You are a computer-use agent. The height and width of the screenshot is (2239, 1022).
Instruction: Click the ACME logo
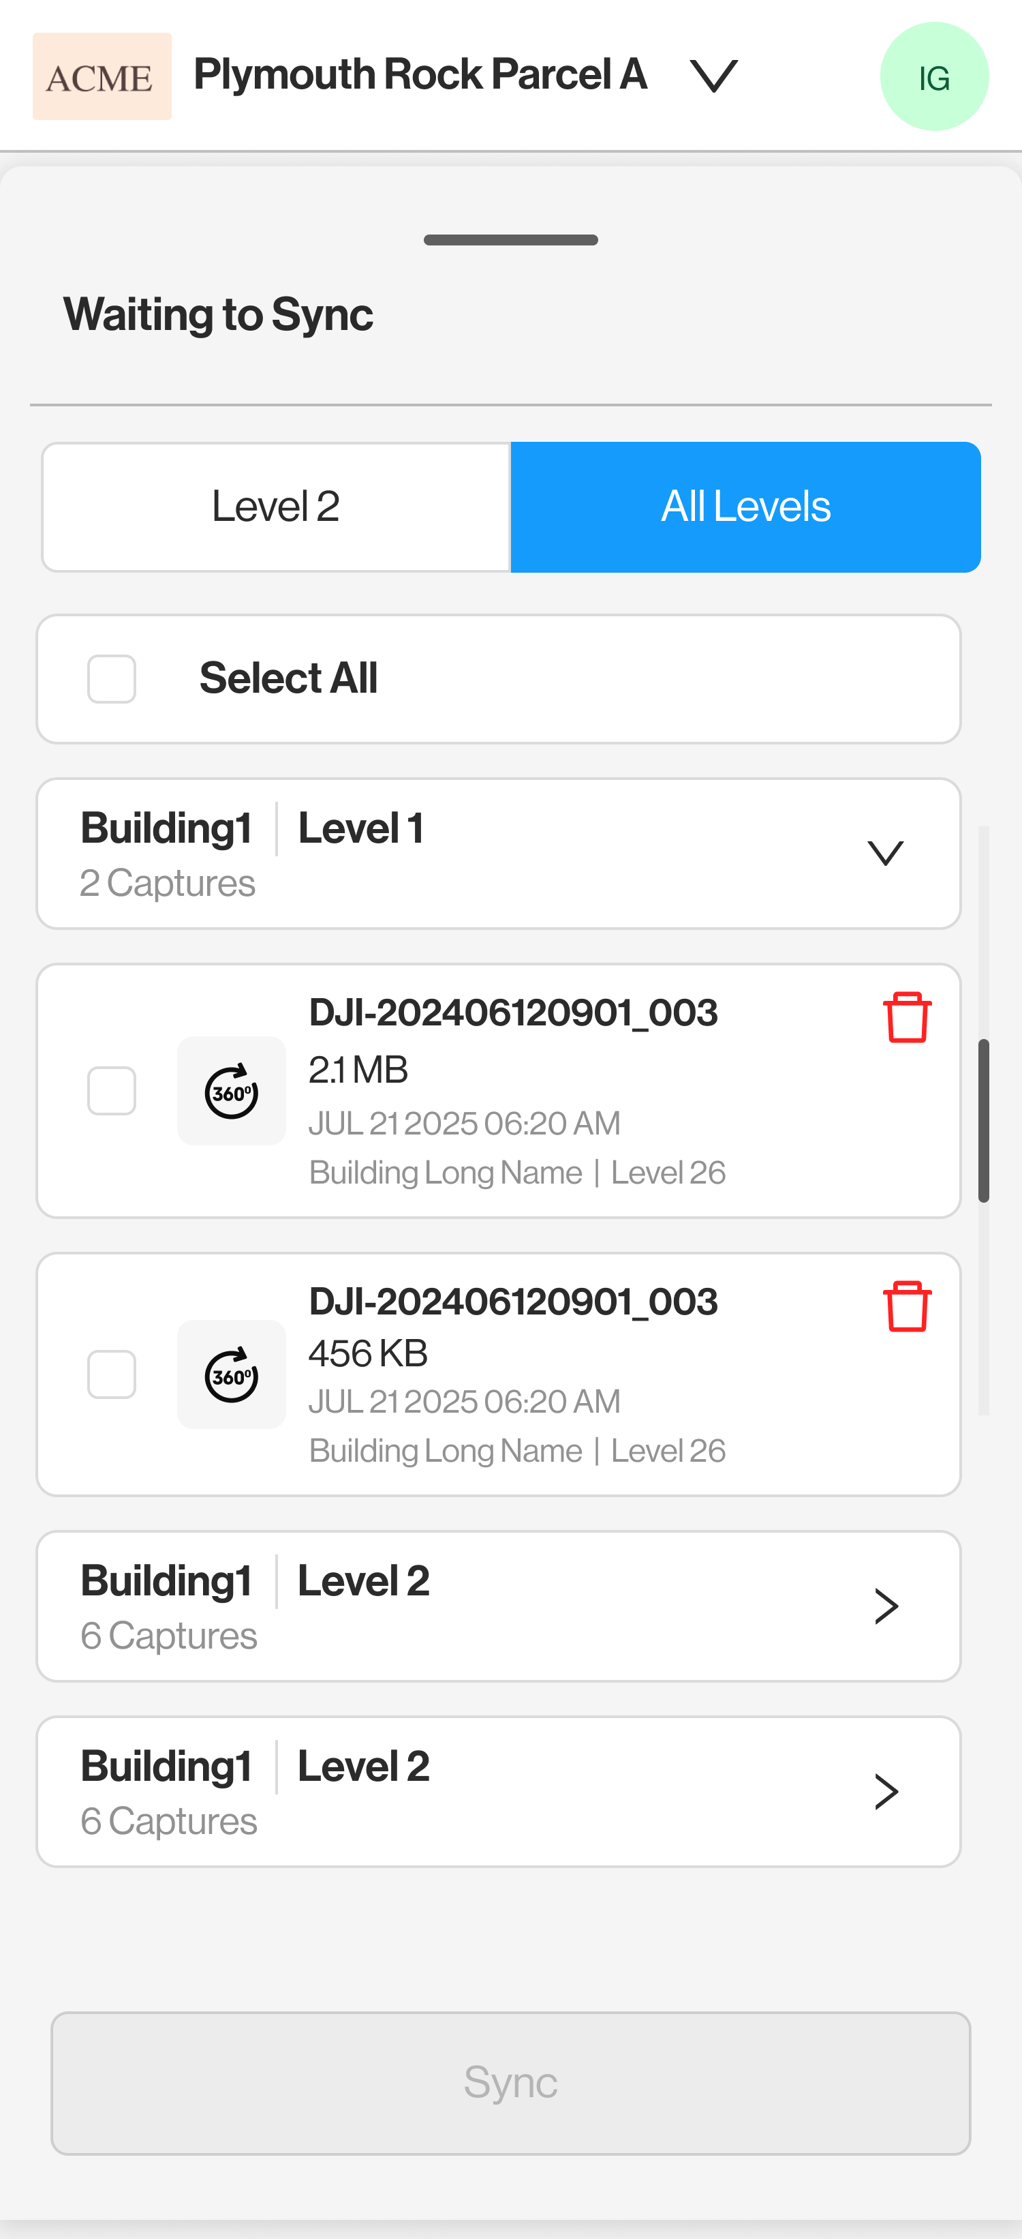pos(102,76)
